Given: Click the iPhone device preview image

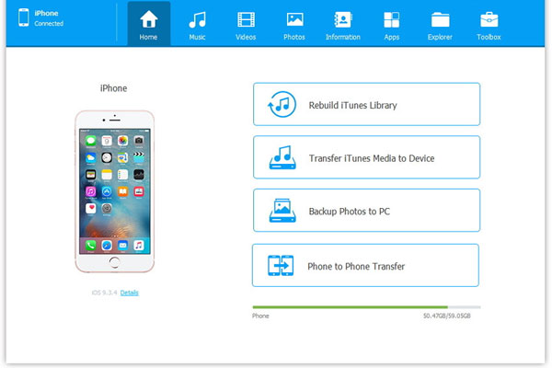Looking at the screenshot, I should [x=115, y=191].
